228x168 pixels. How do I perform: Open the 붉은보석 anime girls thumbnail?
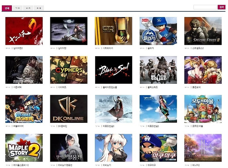tap(203, 70)
